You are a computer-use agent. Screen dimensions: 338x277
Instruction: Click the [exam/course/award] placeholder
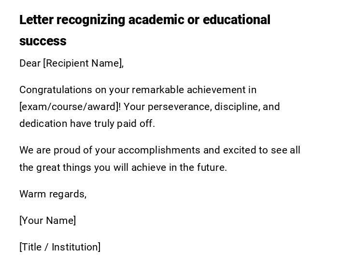70,107
